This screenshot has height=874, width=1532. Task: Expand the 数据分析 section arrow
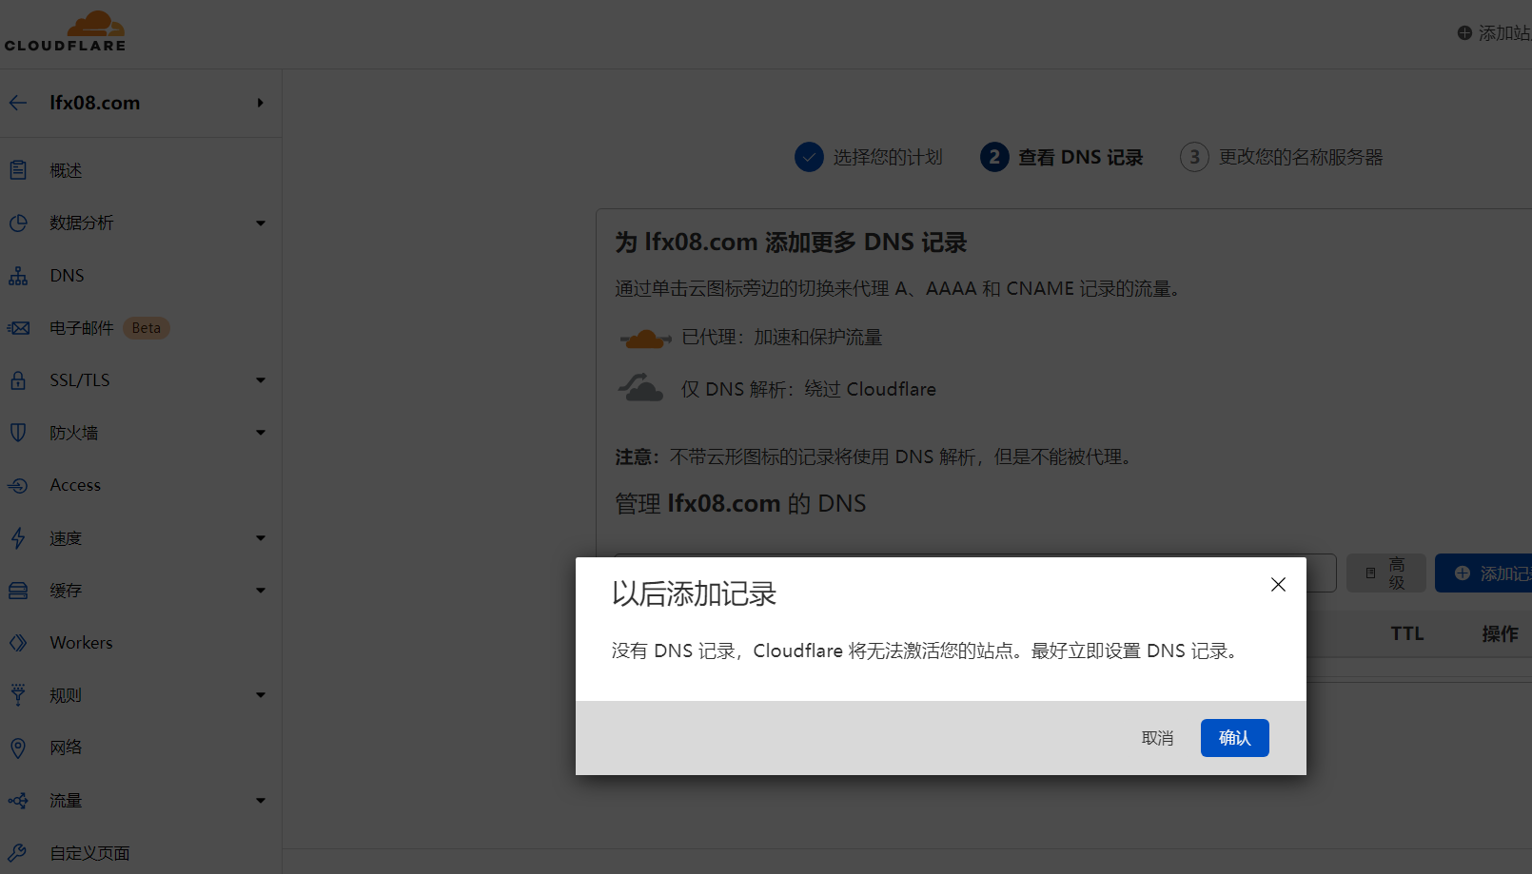tap(261, 223)
